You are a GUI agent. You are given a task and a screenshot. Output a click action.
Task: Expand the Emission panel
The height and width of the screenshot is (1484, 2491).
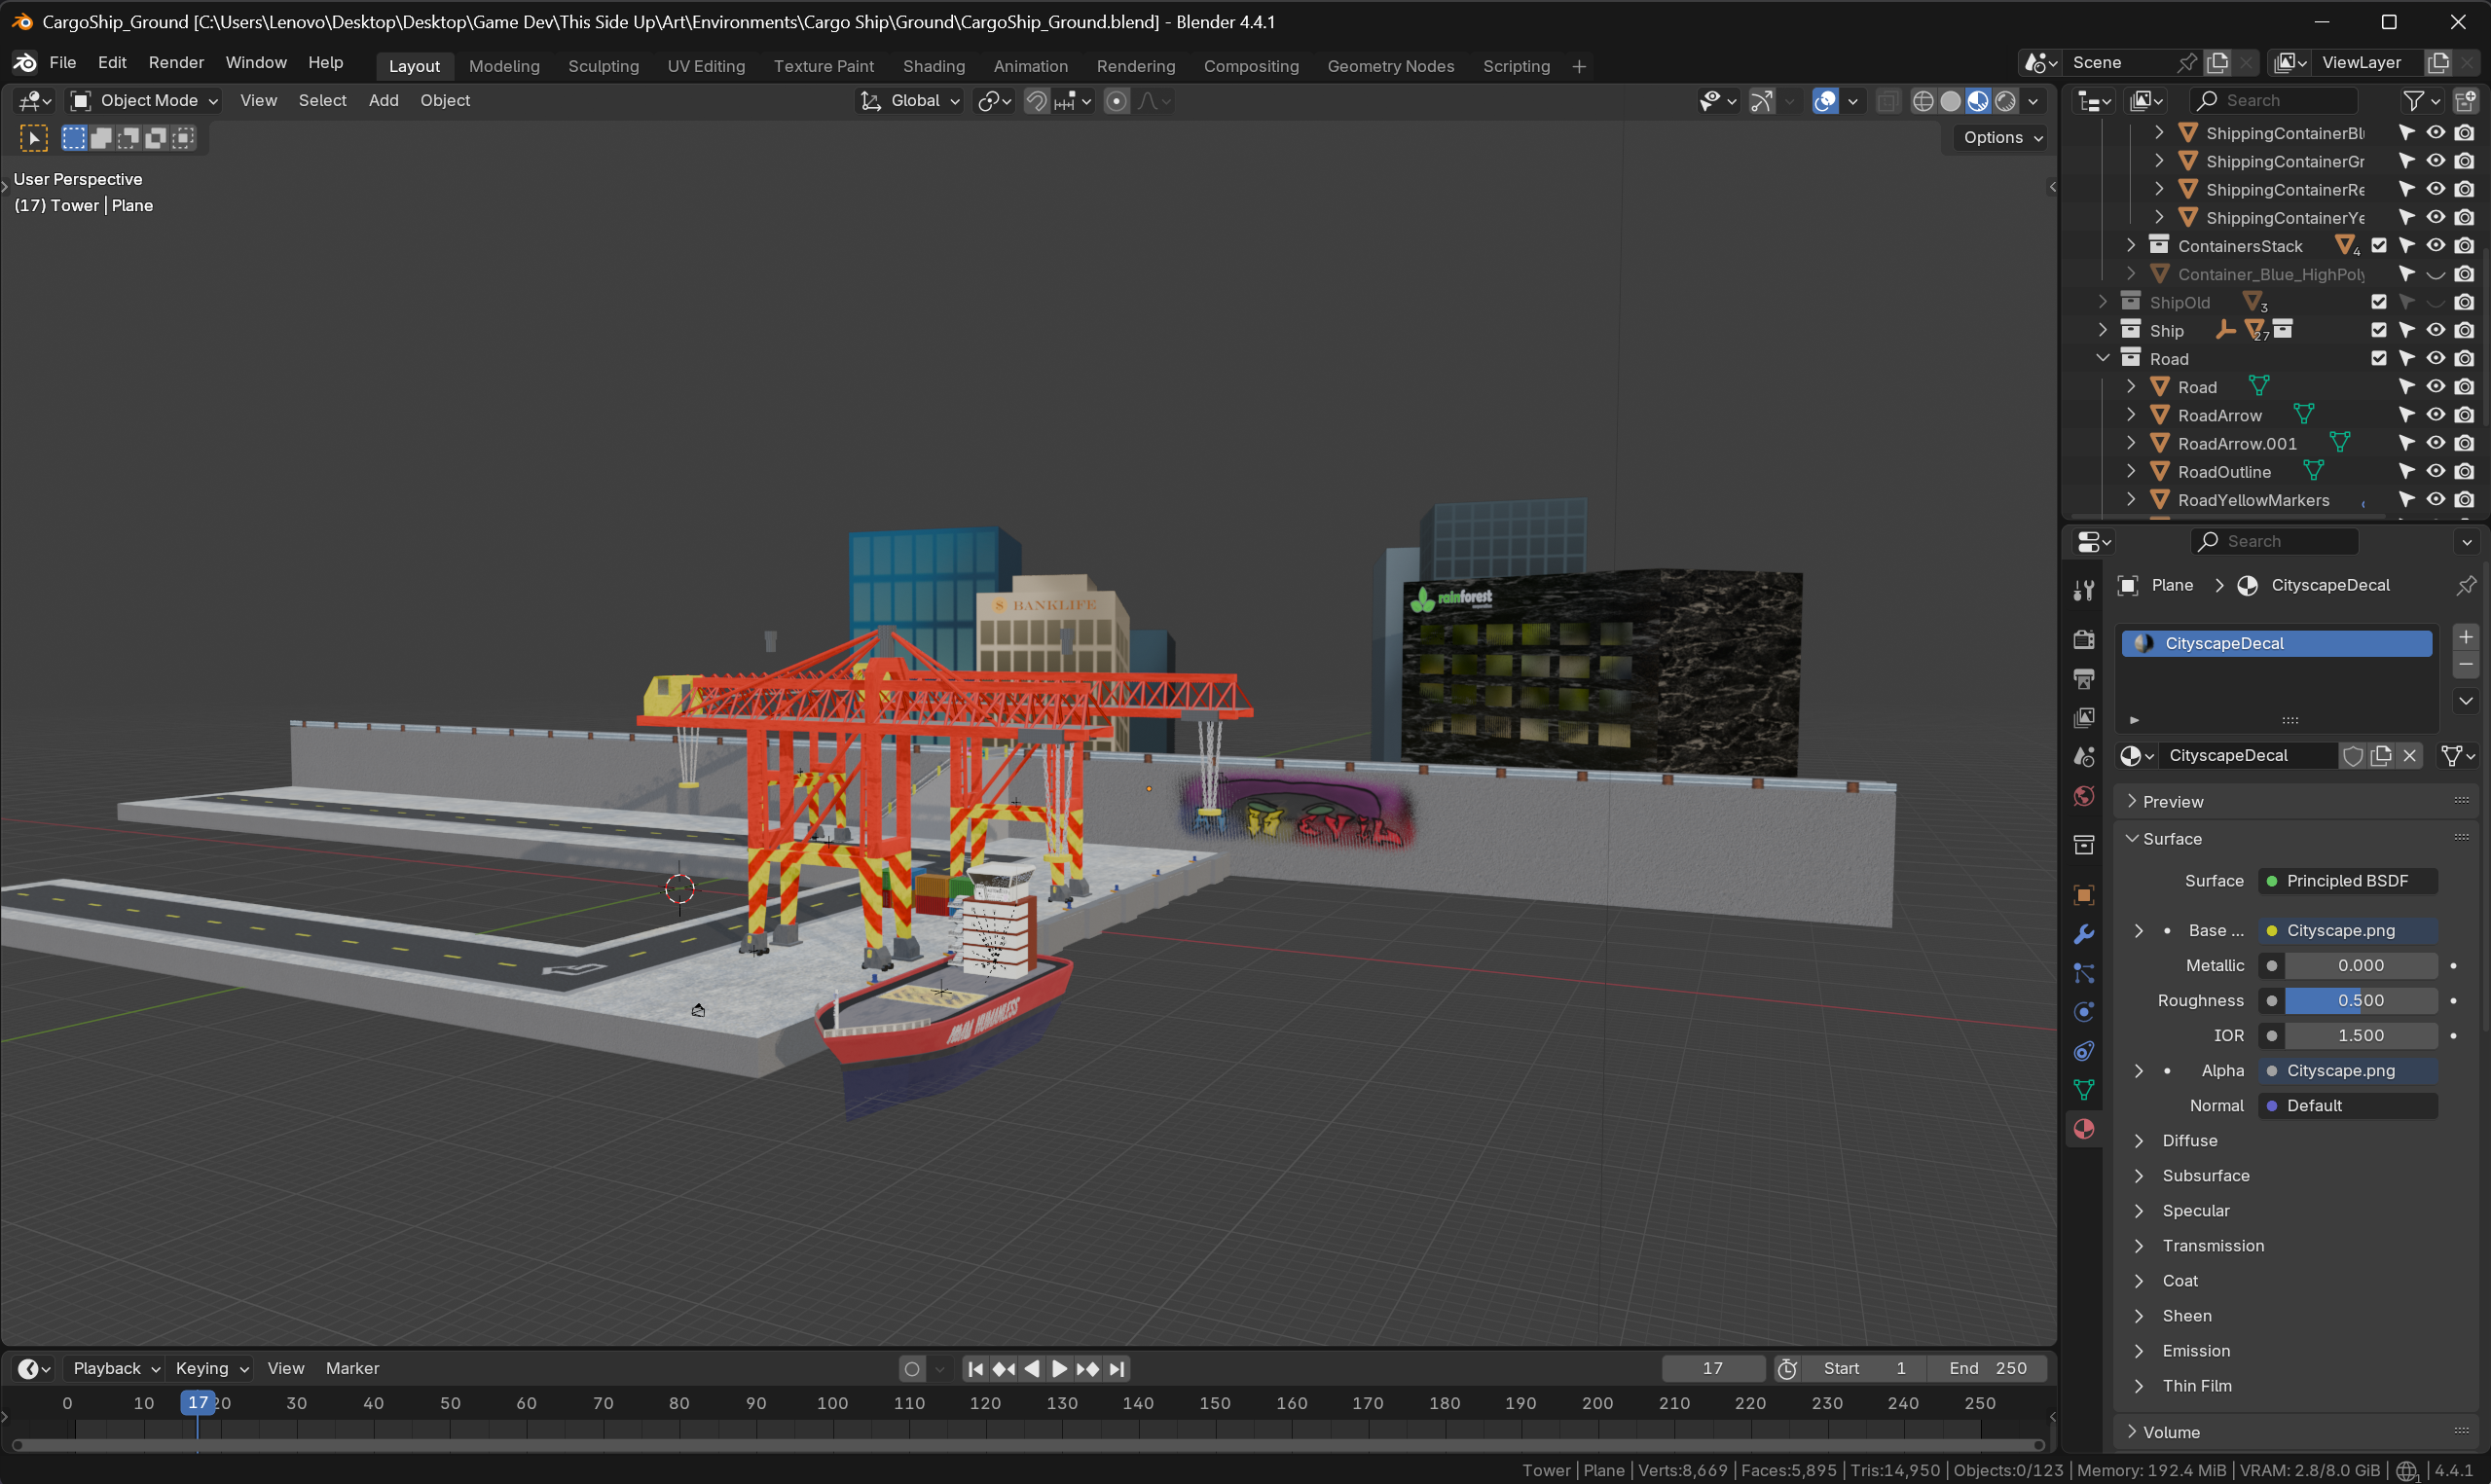click(x=2195, y=1351)
